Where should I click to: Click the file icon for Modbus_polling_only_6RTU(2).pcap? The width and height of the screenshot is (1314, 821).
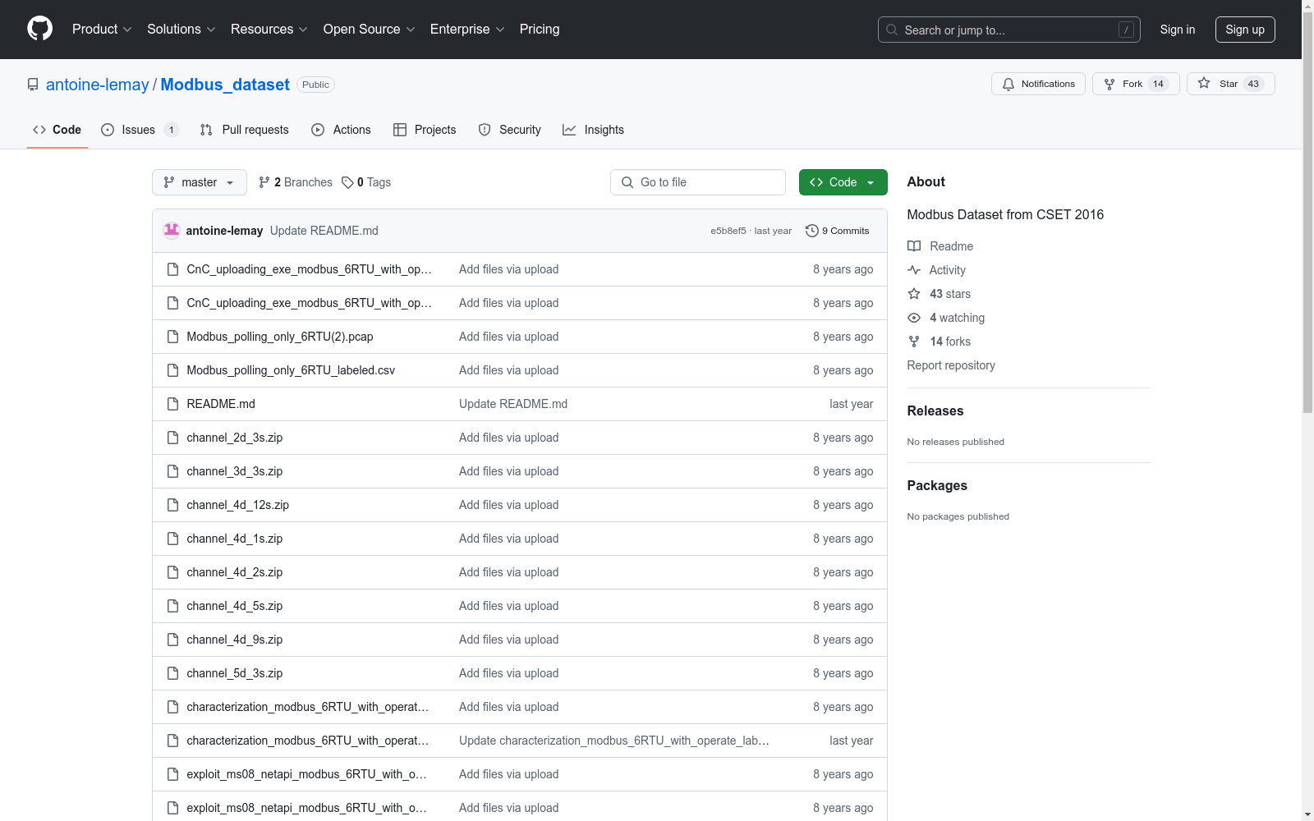point(172,337)
